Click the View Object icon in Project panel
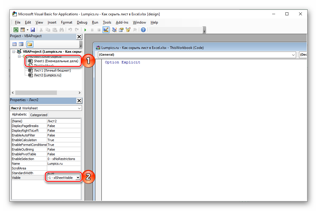 pos(21,44)
